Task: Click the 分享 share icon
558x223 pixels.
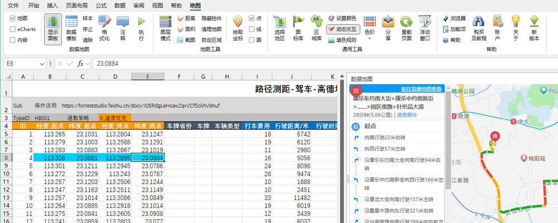Action: pyautogui.click(x=388, y=29)
